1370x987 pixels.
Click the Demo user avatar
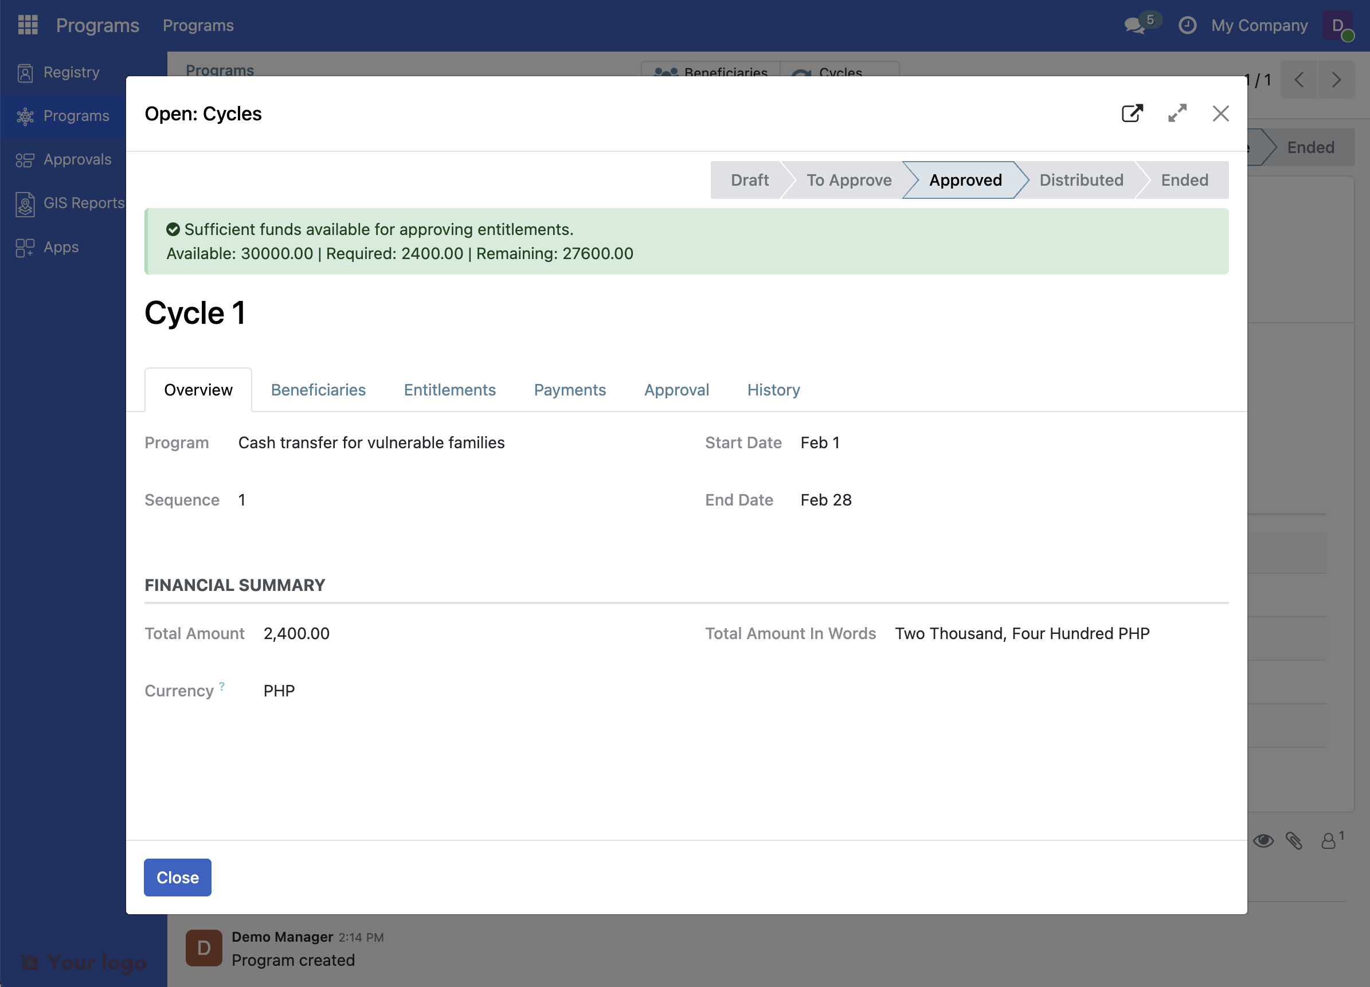pyautogui.click(x=1337, y=25)
